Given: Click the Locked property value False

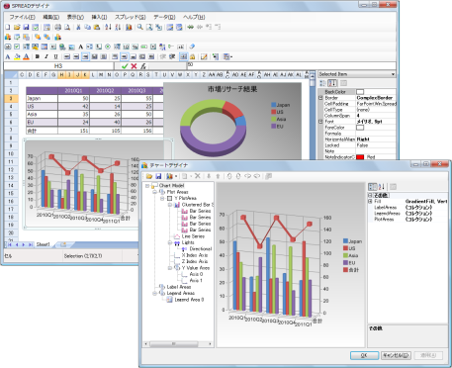Looking at the screenshot, I should (362, 145).
